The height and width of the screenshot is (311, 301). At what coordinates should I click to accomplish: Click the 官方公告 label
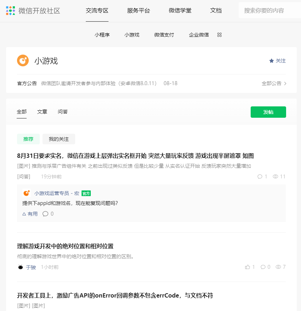pos(27,83)
